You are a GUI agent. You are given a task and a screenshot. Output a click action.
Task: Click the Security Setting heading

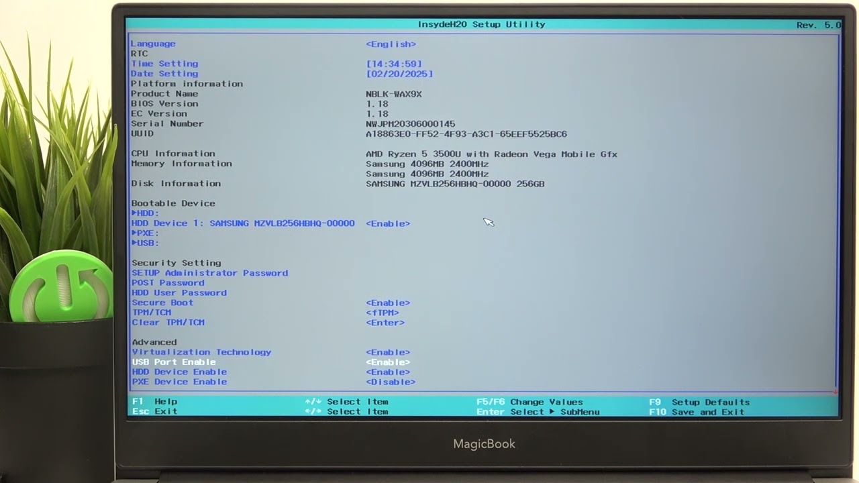tap(176, 263)
